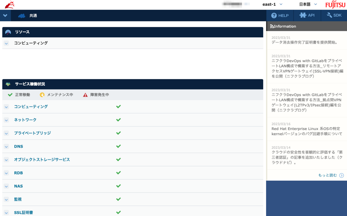Open the API puzzle piece icon
The width and height of the screenshot is (347, 216).
click(303, 15)
